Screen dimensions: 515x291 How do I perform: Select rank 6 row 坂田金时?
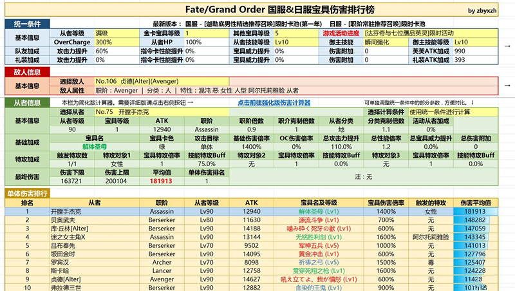(252, 254)
